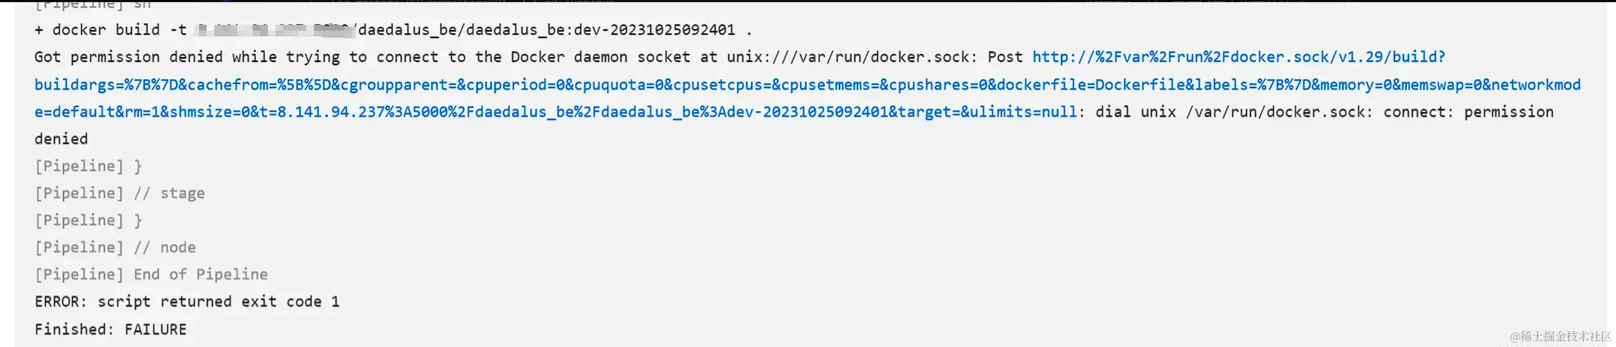
Task: Click the first '[Pipeline] }' line
Action: [88, 166]
